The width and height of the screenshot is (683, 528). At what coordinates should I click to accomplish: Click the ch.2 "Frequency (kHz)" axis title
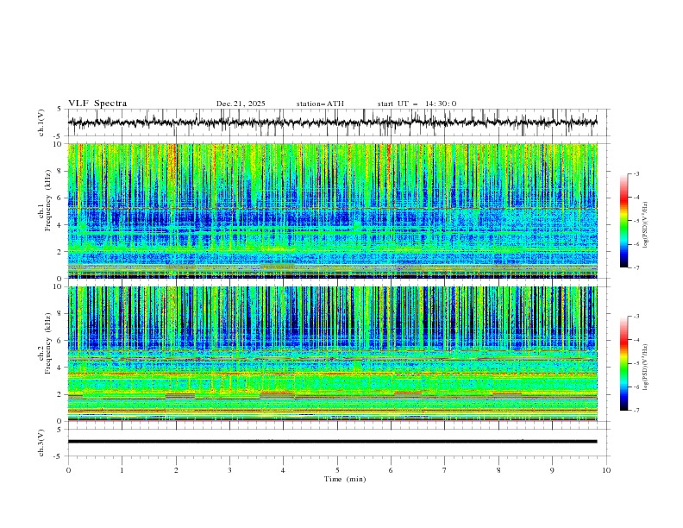click(49, 343)
